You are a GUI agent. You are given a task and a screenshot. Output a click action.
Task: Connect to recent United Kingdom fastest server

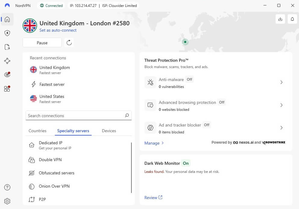(x=79, y=70)
